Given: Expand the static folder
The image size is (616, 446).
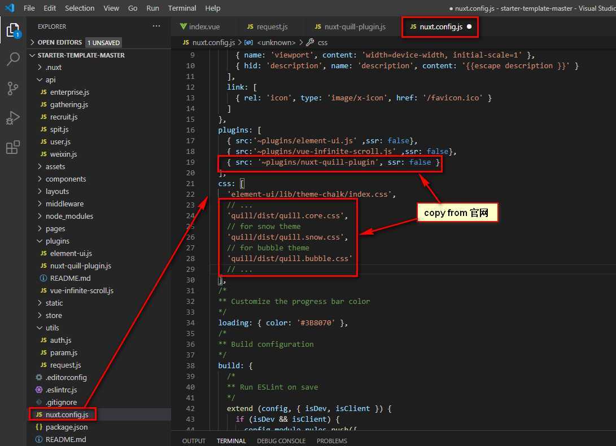Looking at the screenshot, I should 40,303.
